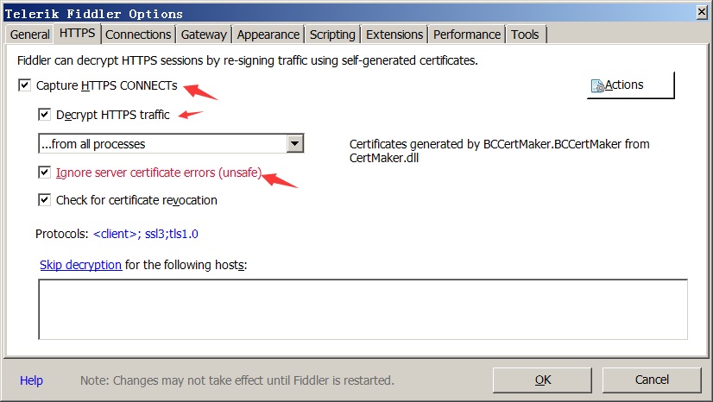Click the Actions certificate icon

597,86
